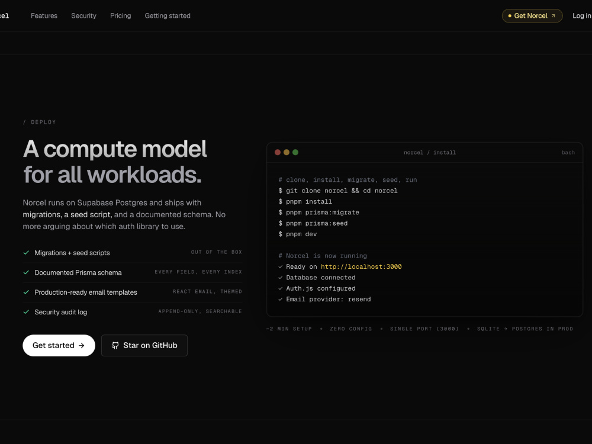Click the arrow icon in Get Norcel

(x=553, y=16)
